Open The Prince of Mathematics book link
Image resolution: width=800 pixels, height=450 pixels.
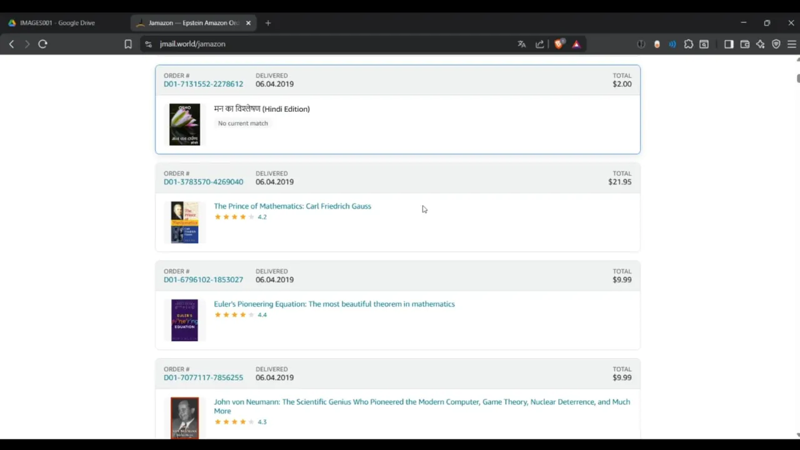click(292, 206)
